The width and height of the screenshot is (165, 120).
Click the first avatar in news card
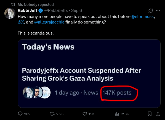[29, 93]
